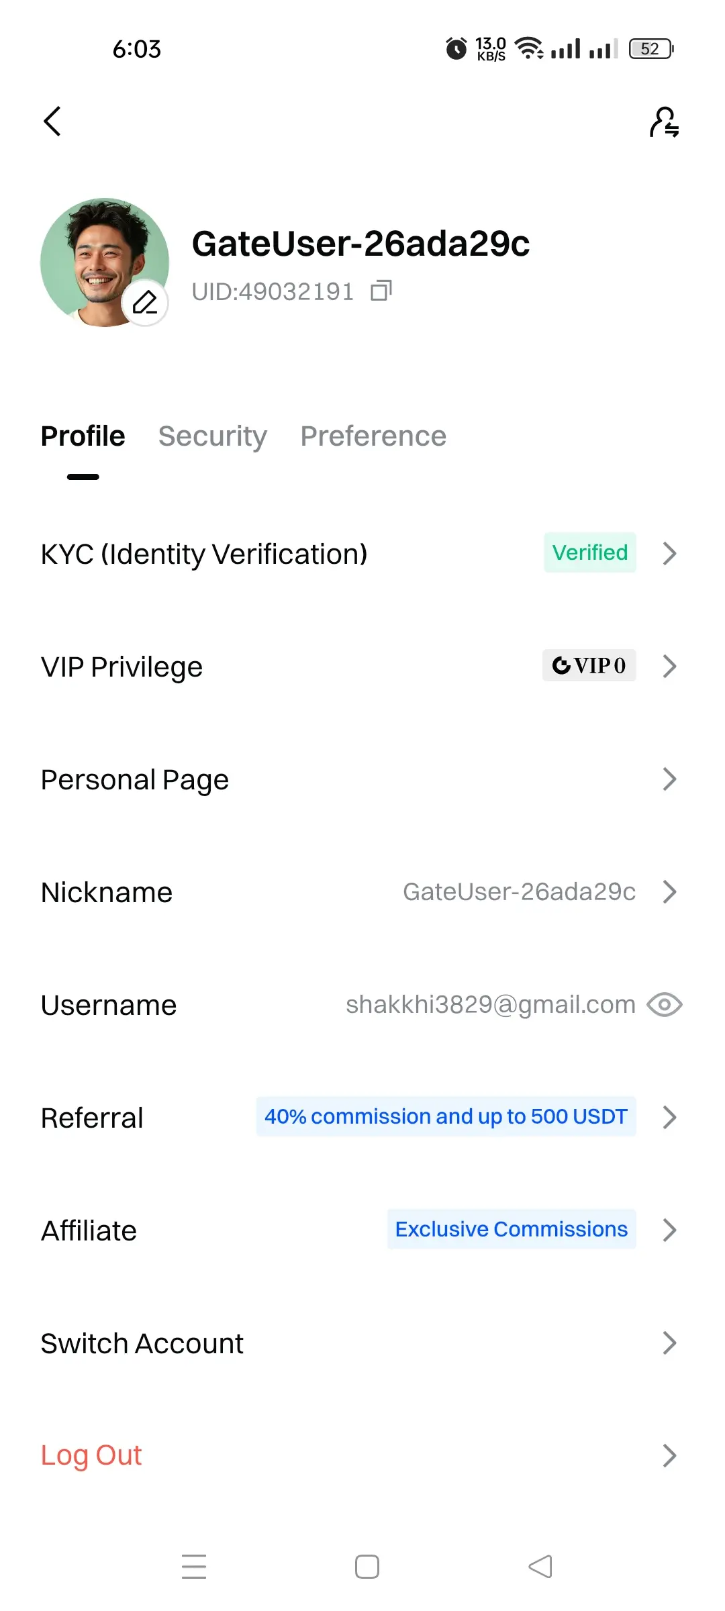
Task: Expand KYC Identity Verification chevron
Action: [669, 554]
